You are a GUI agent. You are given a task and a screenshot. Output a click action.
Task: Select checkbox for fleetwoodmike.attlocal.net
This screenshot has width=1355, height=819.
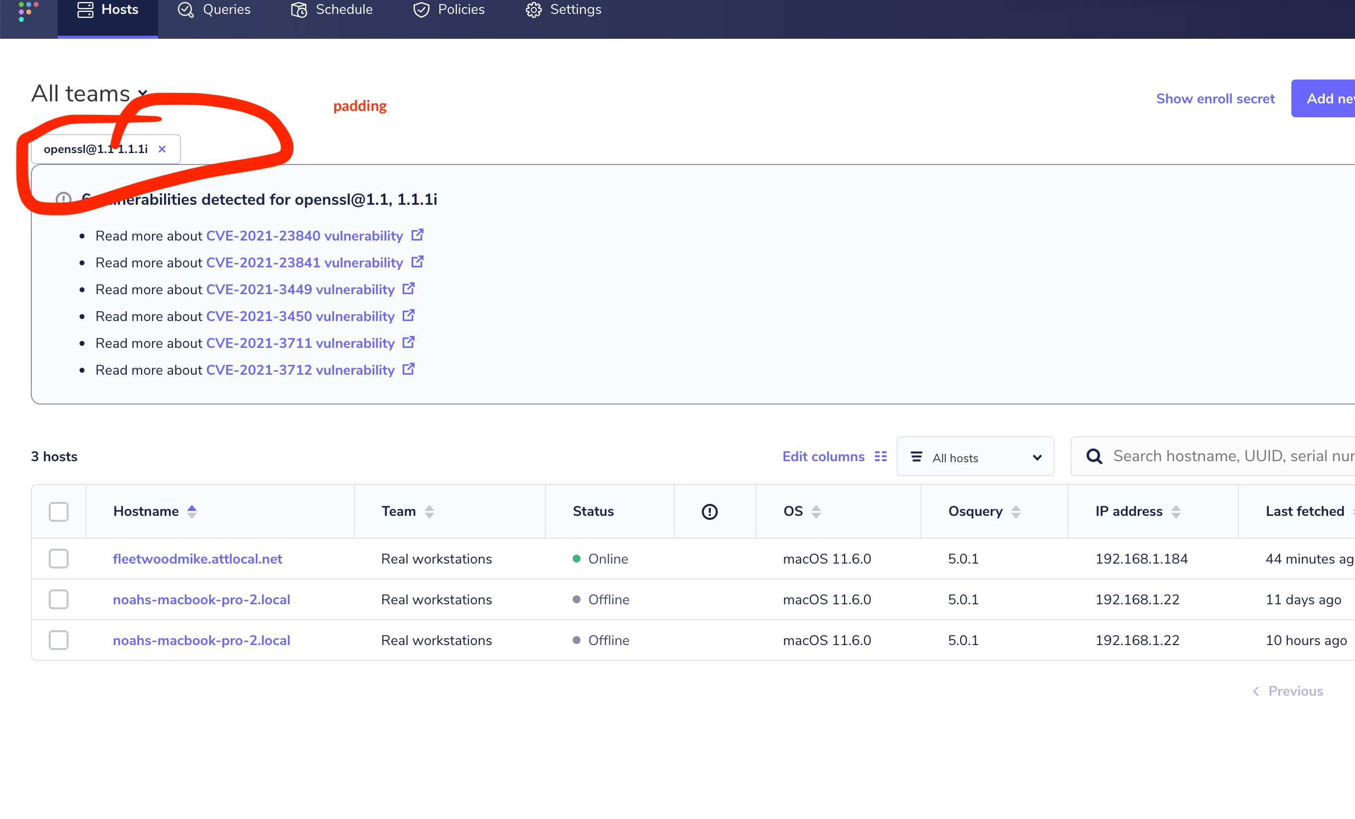click(x=58, y=559)
